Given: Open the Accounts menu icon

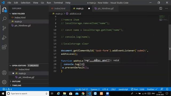Looking at the screenshot, I should coord(4,73).
